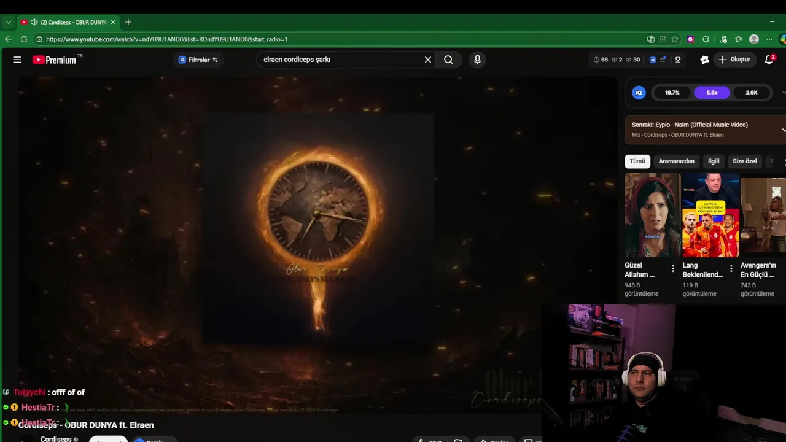This screenshot has width=786, height=442.
Task: Open options for Güzel Allahım video
Action: [x=672, y=269]
